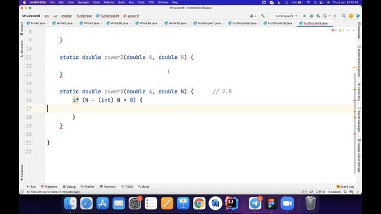Open the Problems tool window

pos(49,187)
